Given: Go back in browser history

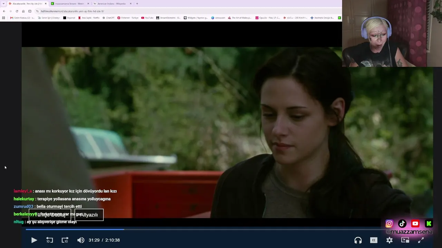Looking at the screenshot, I should [4, 11].
